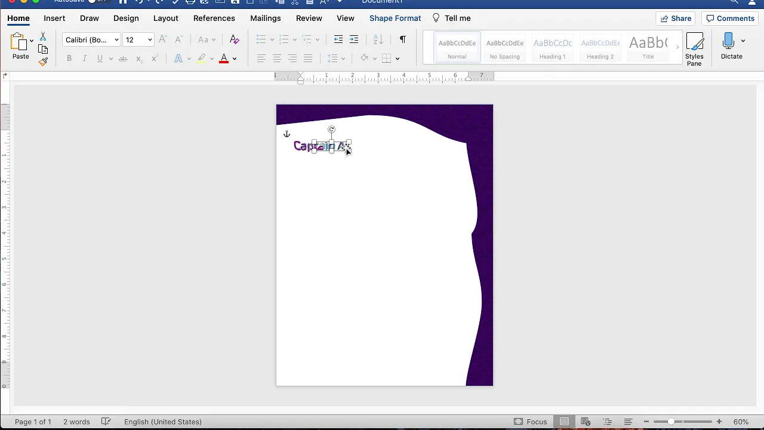The width and height of the screenshot is (764, 430).
Task: Start Dictate microphone
Action: [x=728, y=47]
